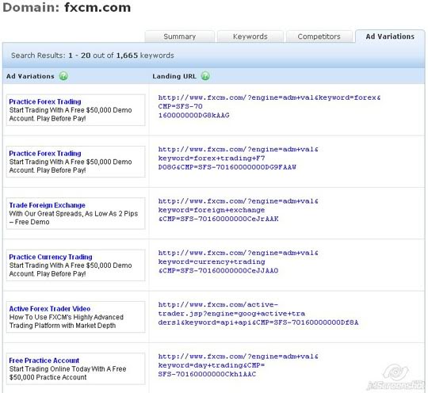Open first Practice Forex Trading ad with keyword=forex& URL
Viewport: 428px width, 393px height.
(x=45, y=101)
